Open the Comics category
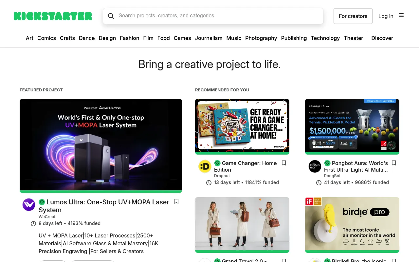 [46, 38]
